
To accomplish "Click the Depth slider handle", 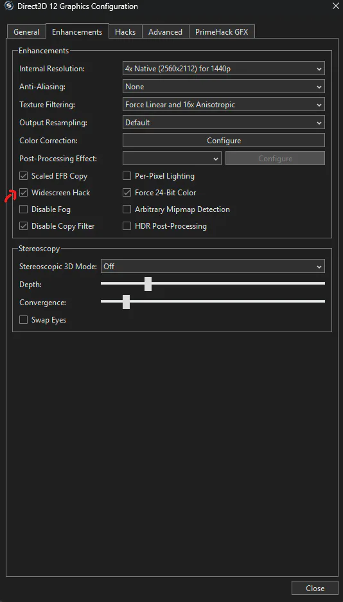I will (x=148, y=284).
